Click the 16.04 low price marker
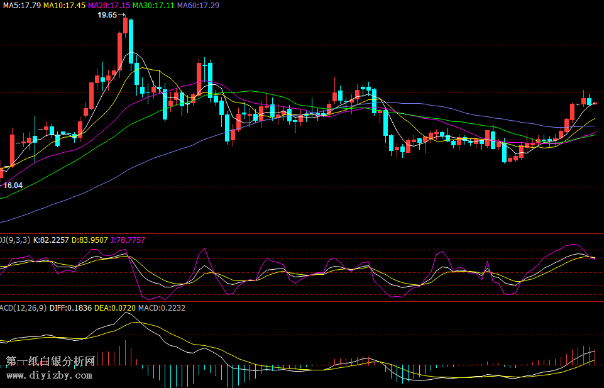This screenshot has width=604, height=388. [x=13, y=185]
